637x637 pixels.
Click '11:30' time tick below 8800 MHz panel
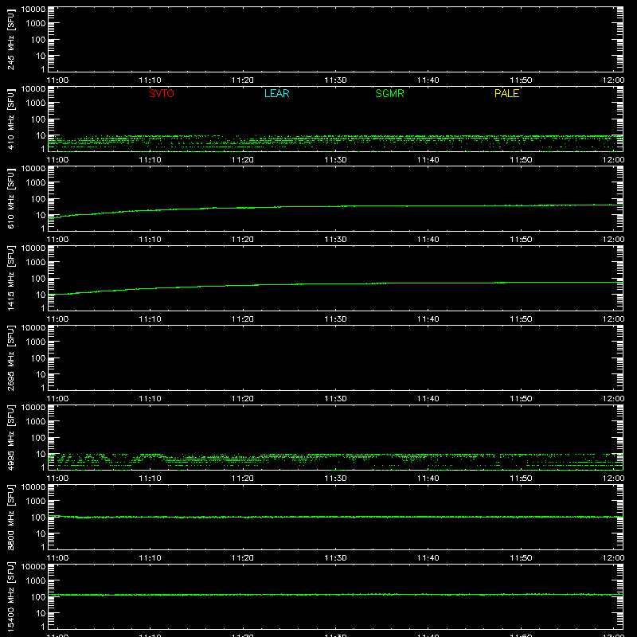click(335, 558)
